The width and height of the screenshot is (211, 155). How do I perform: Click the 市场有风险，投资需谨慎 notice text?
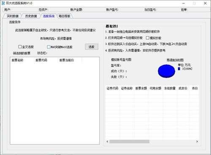point(56,38)
